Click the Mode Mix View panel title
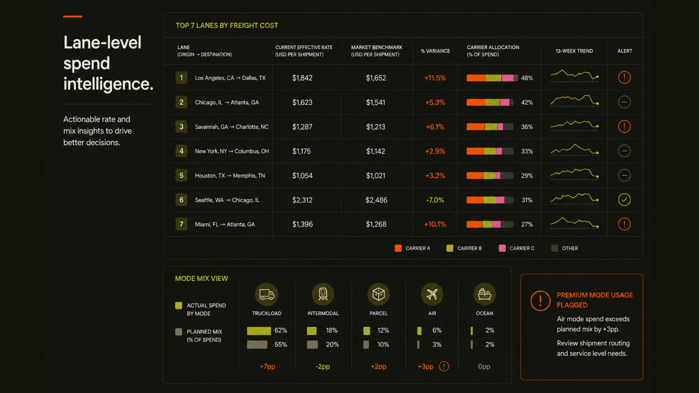The width and height of the screenshot is (699, 393). click(201, 278)
